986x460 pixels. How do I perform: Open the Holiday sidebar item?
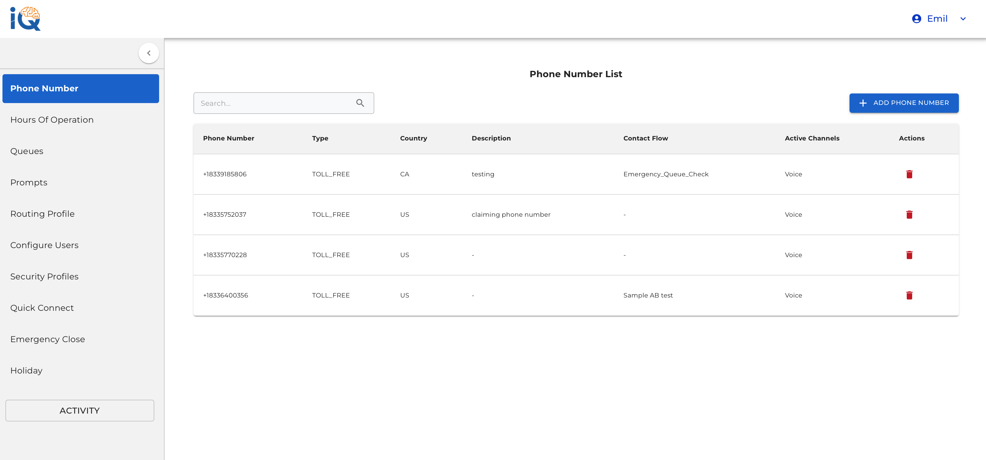click(x=27, y=371)
